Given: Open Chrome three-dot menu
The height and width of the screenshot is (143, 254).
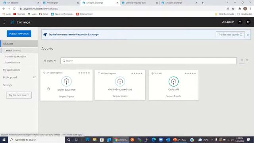Looking at the screenshot, I should pyautogui.click(x=250, y=9).
